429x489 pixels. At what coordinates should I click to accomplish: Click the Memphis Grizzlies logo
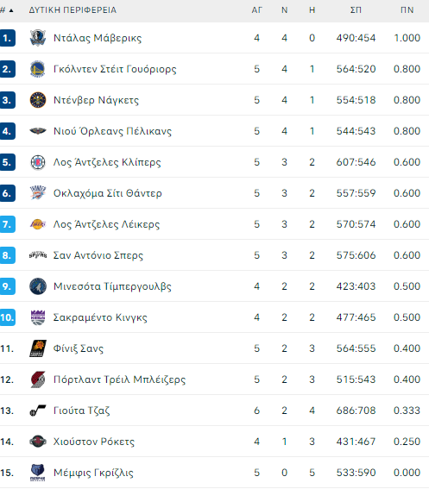tap(38, 473)
